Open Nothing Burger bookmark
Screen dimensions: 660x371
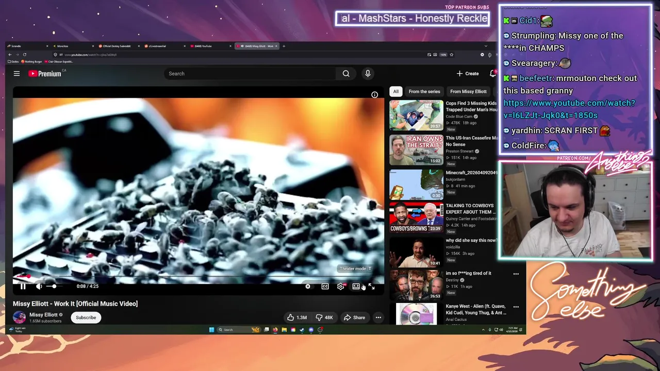click(32, 61)
